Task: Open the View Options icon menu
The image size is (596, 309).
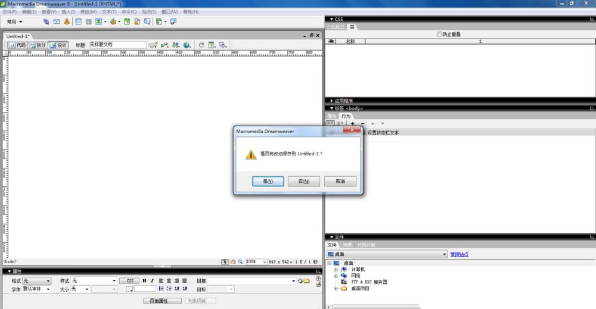Action: coord(212,45)
